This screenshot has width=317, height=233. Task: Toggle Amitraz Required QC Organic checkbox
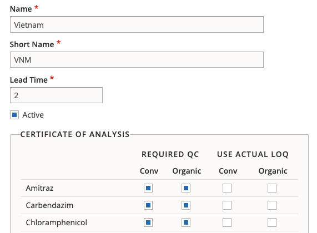point(186,188)
